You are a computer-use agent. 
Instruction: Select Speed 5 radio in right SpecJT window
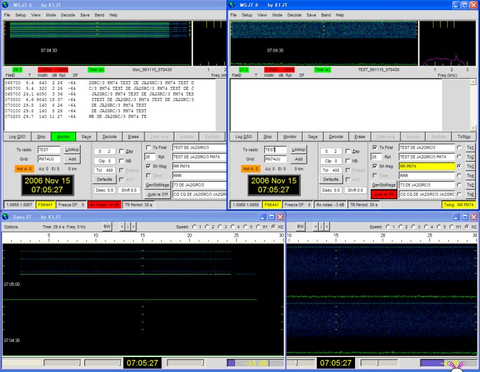click(439, 227)
